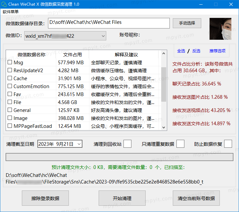Click the data list scroll down arrow

pos(164,127)
